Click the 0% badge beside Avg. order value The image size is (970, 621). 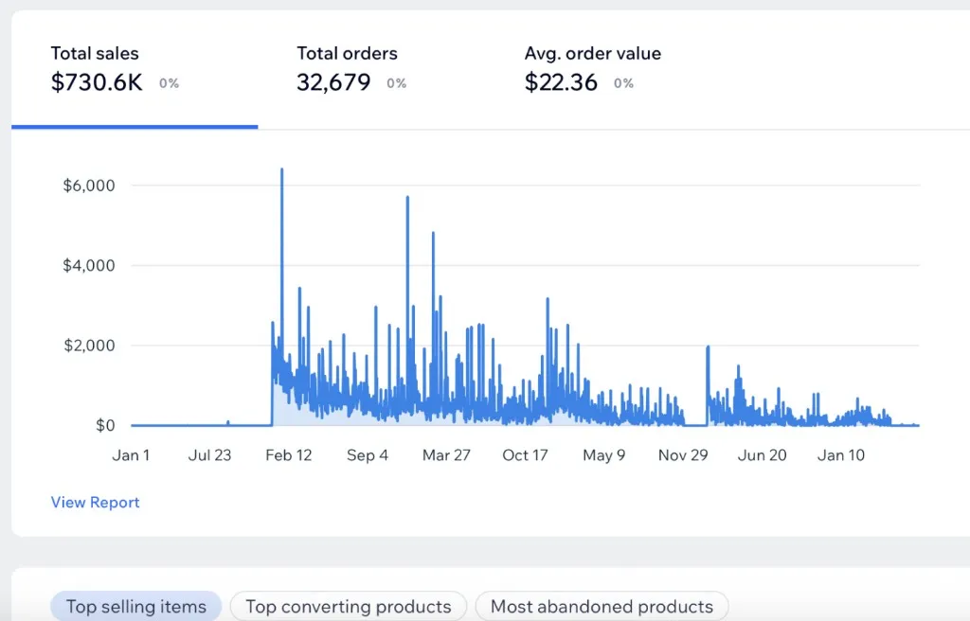(x=623, y=83)
